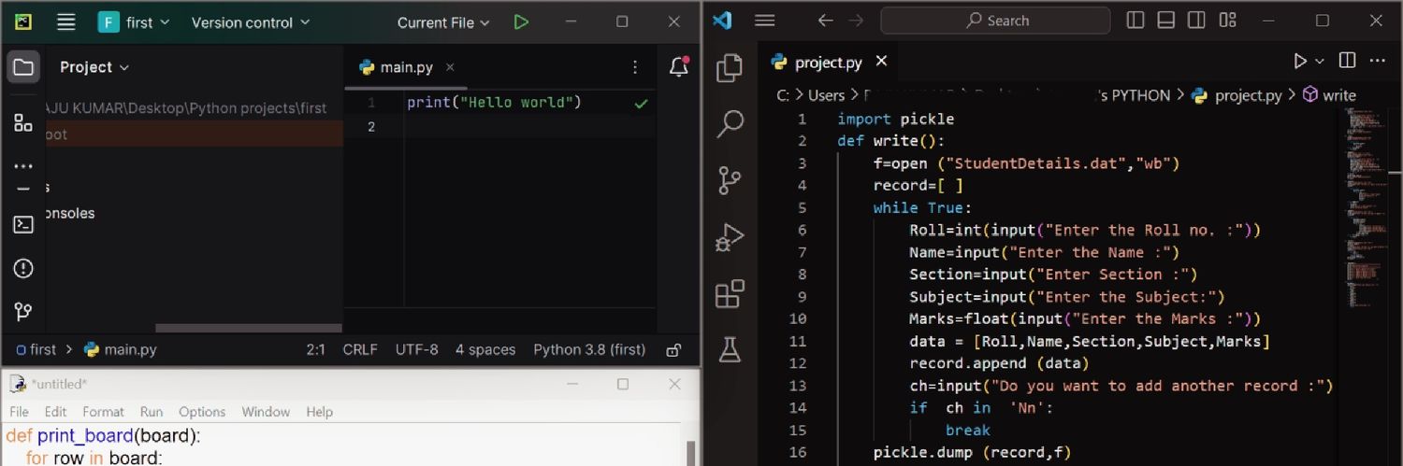
Task: Focus VS Code title bar Search box
Action: tap(995, 21)
